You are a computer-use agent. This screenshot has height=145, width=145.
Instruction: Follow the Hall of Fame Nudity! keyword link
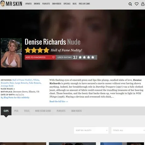pyautogui.click(x=22, y=80)
